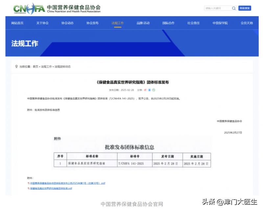Open the 协会动态 menu item
Image resolution: width=263 pixels, height=211 pixels.
click(67, 23)
